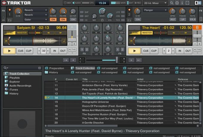Enable SNP snap checkbox
203x137 pixels.
[82, 12]
